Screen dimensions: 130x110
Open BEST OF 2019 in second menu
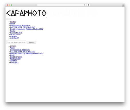click(16, 57)
